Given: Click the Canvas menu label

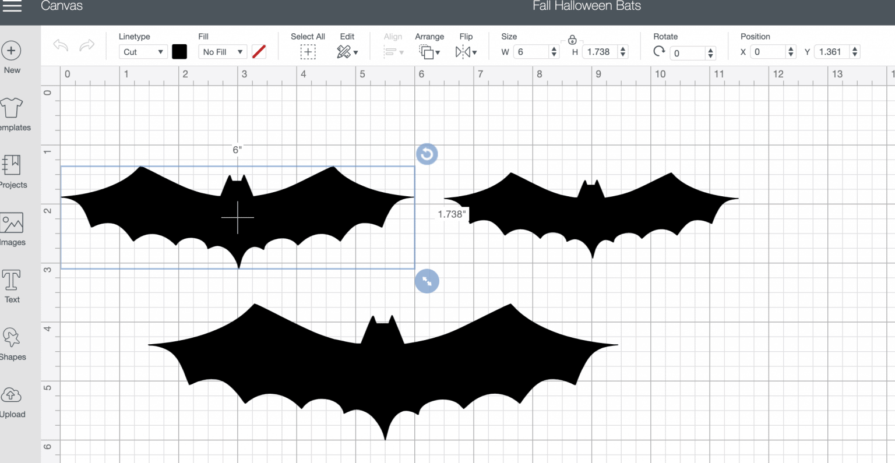Looking at the screenshot, I should [62, 7].
